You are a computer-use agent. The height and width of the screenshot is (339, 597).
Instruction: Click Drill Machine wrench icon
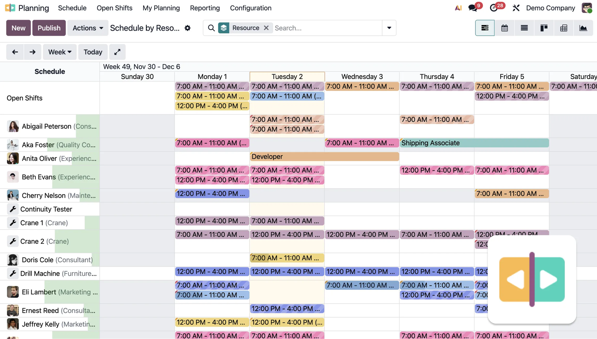(x=13, y=273)
